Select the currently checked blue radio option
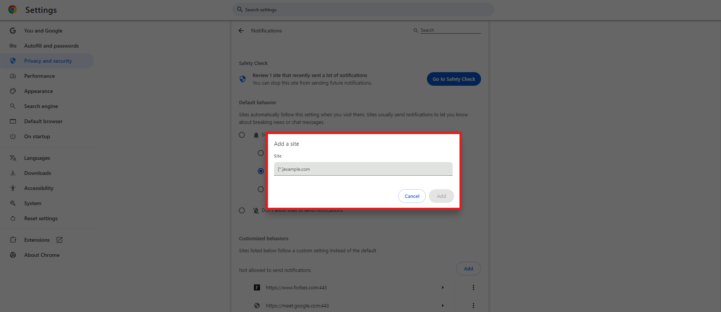Image resolution: width=721 pixels, height=312 pixels. [x=261, y=171]
